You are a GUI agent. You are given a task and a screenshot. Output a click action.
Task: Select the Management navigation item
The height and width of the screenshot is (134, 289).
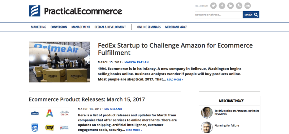coord(81,27)
